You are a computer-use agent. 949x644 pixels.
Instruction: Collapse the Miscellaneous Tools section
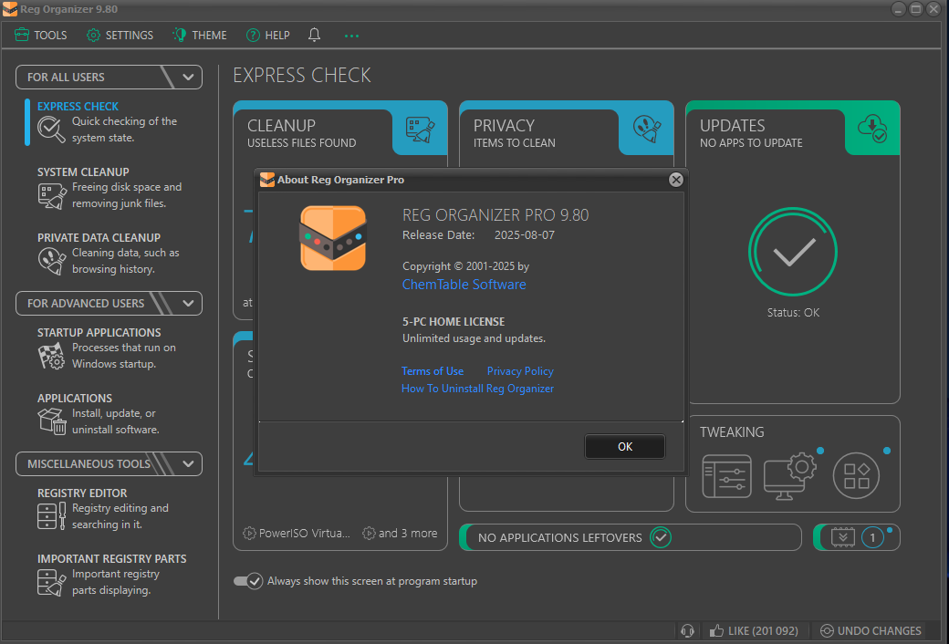[x=188, y=463]
